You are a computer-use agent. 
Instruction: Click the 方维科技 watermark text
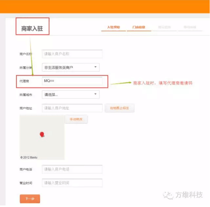[x=189, y=195]
